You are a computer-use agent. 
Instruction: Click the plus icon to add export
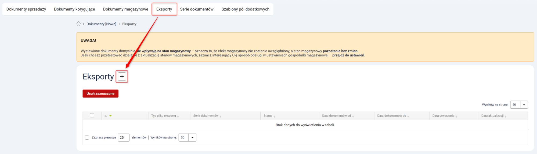122,77
